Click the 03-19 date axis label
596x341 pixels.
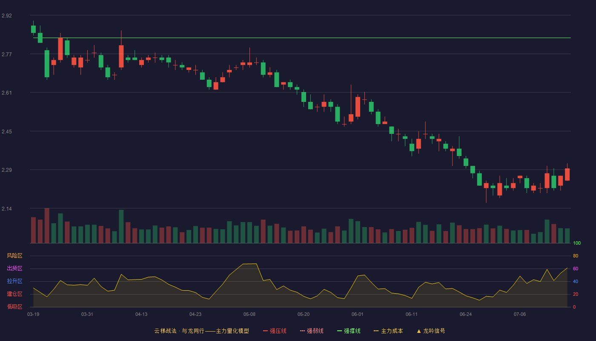click(x=33, y=314)
